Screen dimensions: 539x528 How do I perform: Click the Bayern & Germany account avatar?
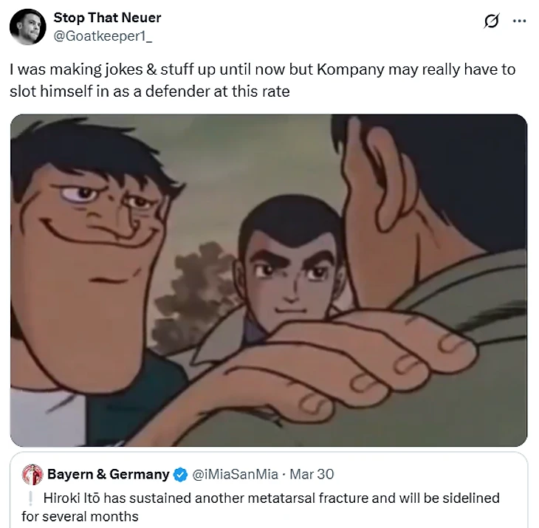point(32,475)
